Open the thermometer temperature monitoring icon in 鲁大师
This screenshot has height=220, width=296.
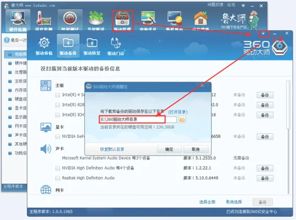click(43, 21)
